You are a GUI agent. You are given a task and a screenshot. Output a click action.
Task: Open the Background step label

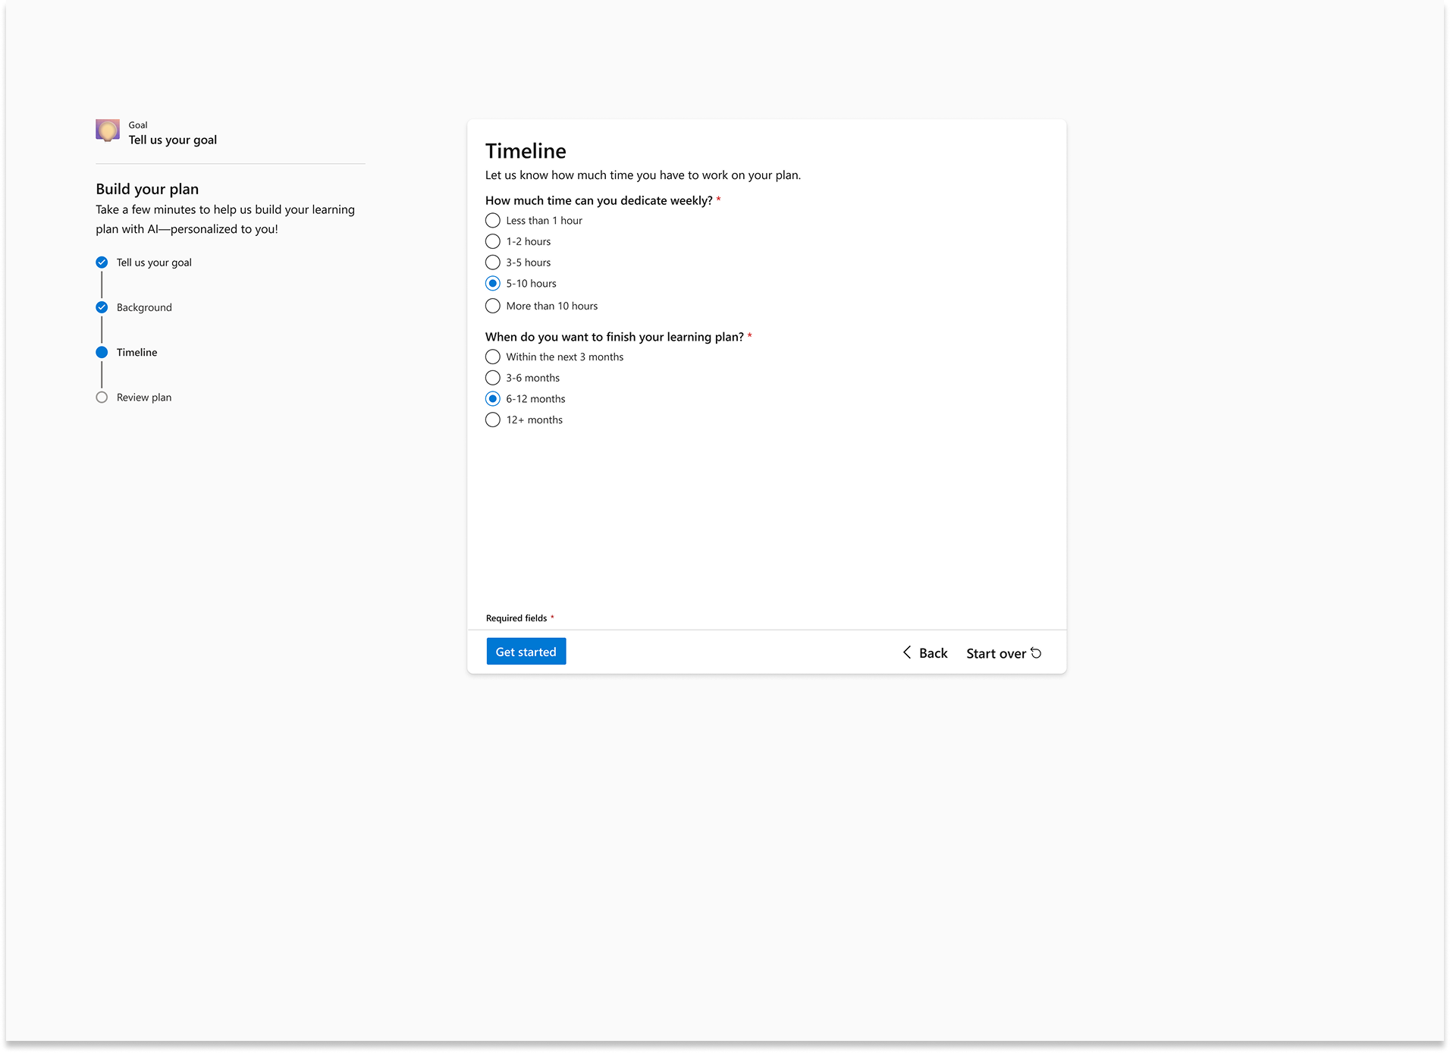pyautogui.click(x=144, y=307)
